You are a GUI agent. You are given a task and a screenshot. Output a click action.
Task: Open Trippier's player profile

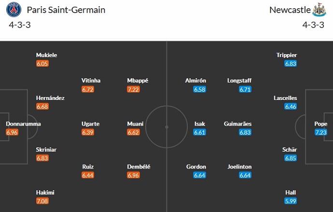pyautogui.click(x=287, y=55)
